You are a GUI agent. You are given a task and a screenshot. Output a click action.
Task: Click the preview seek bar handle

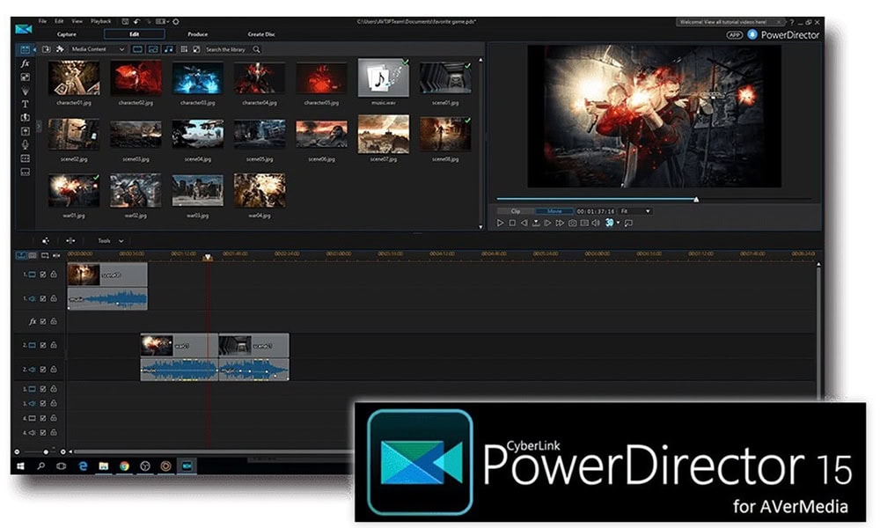pyautogui.click(x=696, y=199)
